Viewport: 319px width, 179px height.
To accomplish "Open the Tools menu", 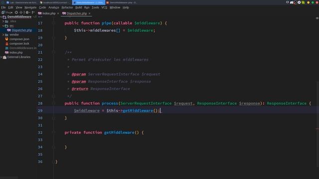I will [95, 7].
